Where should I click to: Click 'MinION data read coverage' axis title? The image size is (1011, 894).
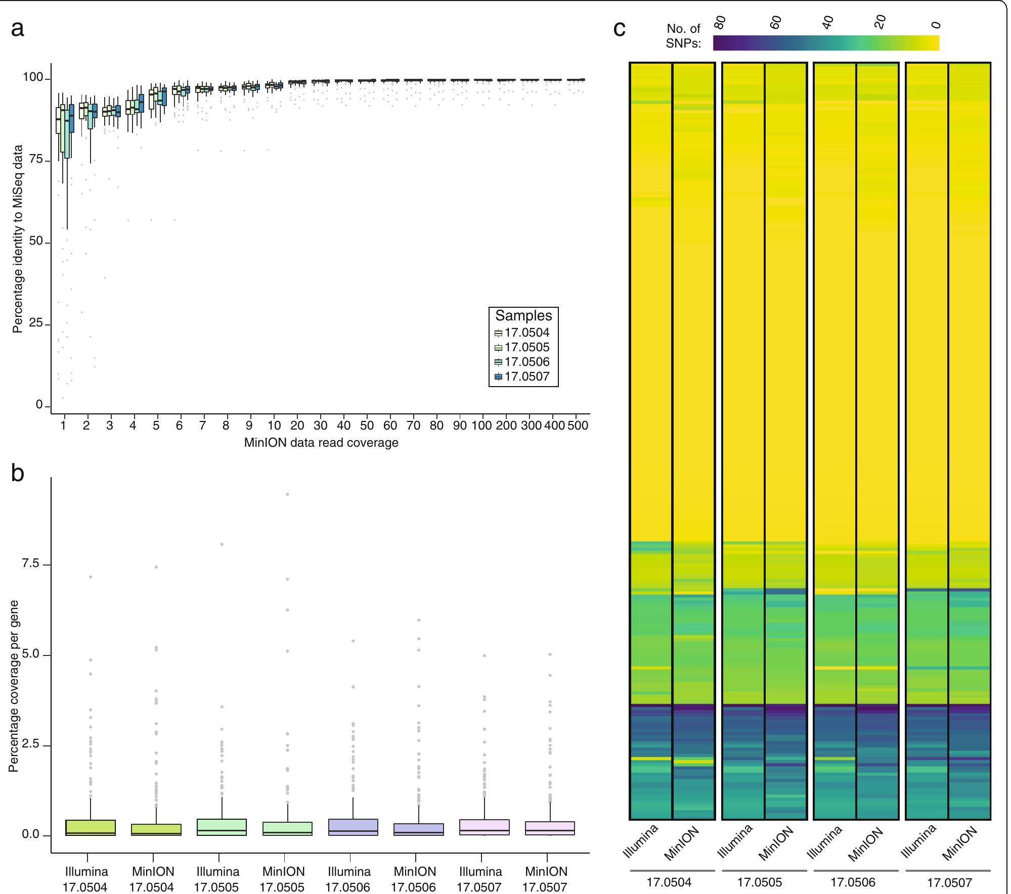coord(321,443)
